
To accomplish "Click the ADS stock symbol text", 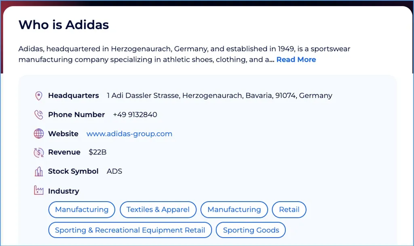I will pyautogui.click(x=114, y=171).
